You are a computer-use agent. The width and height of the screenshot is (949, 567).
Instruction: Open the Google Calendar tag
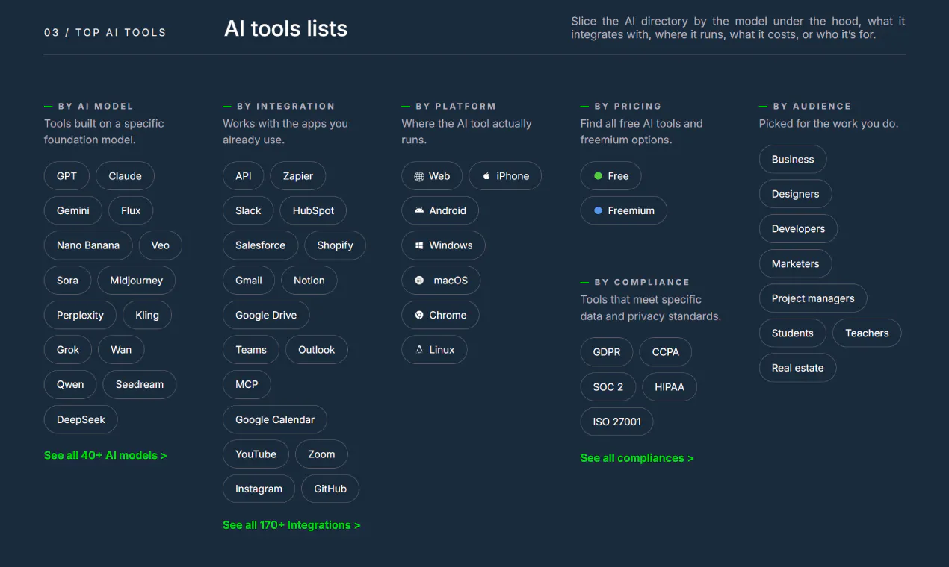[275, 419]
